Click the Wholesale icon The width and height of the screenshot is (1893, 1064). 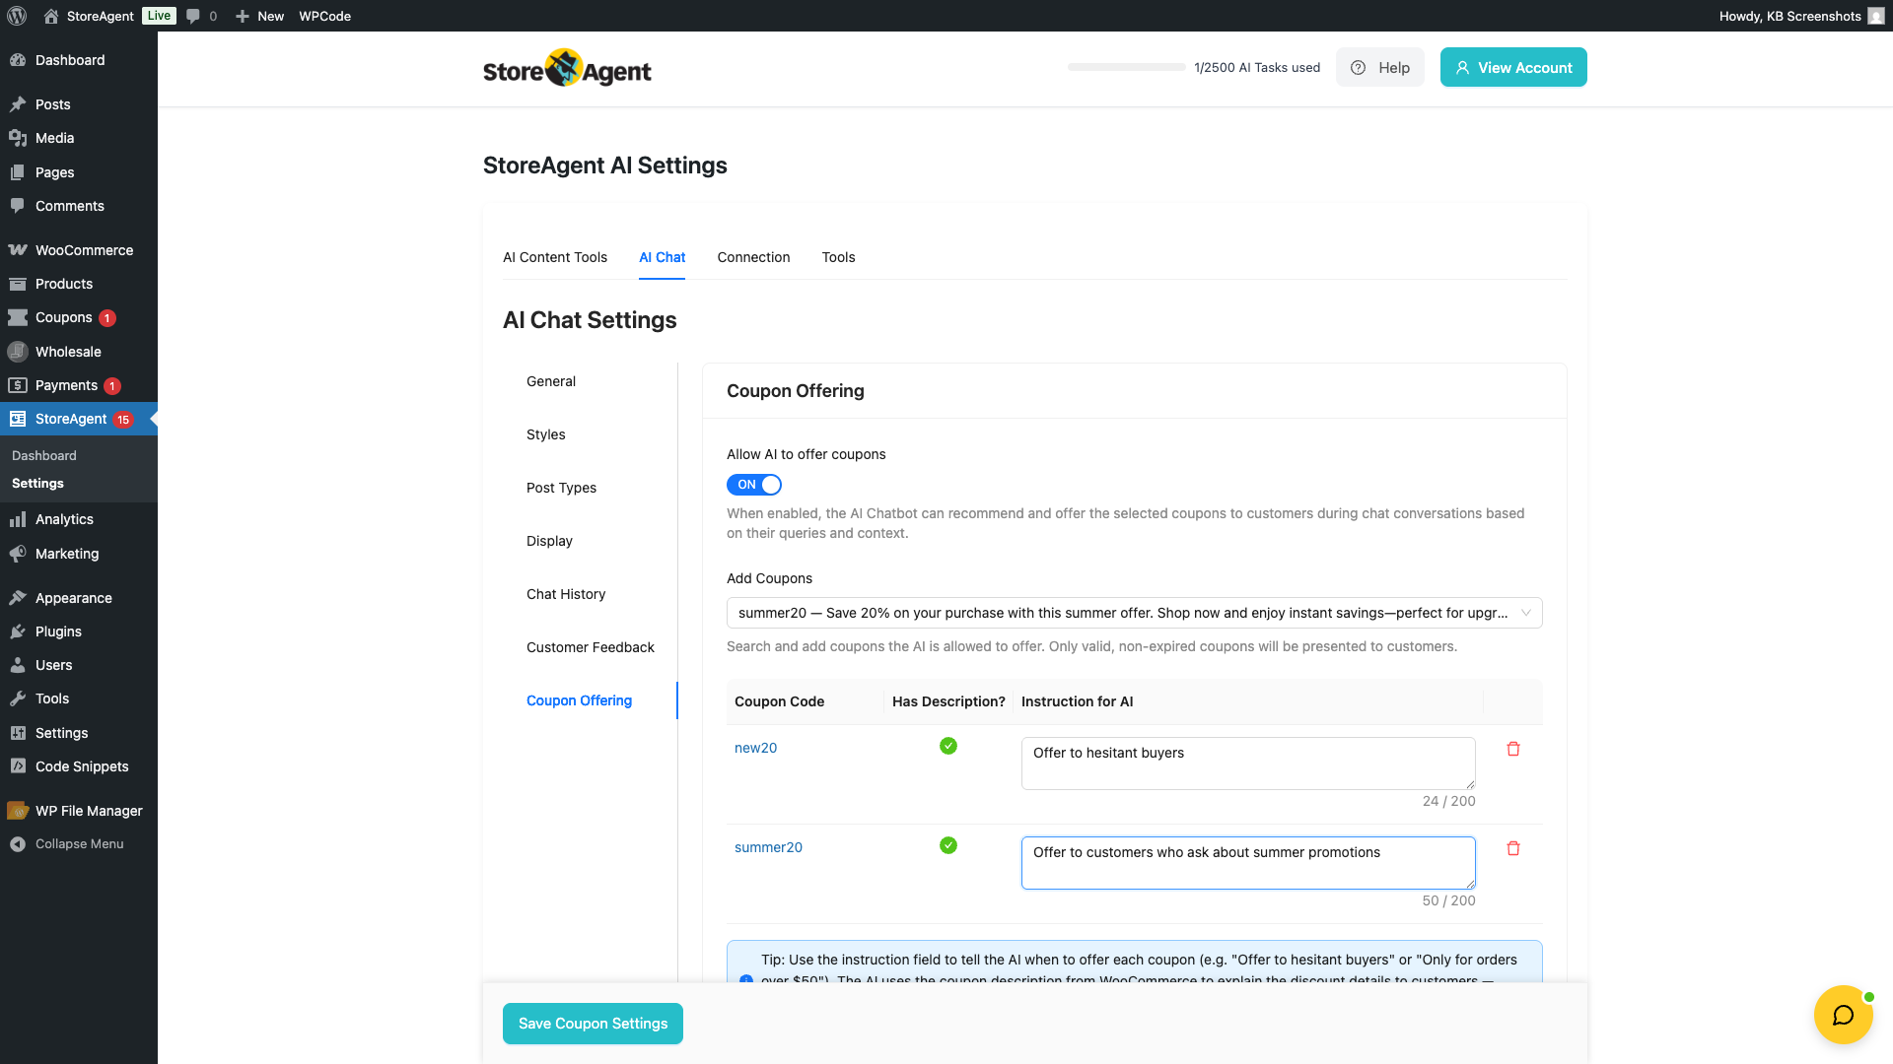coord(18,352)
